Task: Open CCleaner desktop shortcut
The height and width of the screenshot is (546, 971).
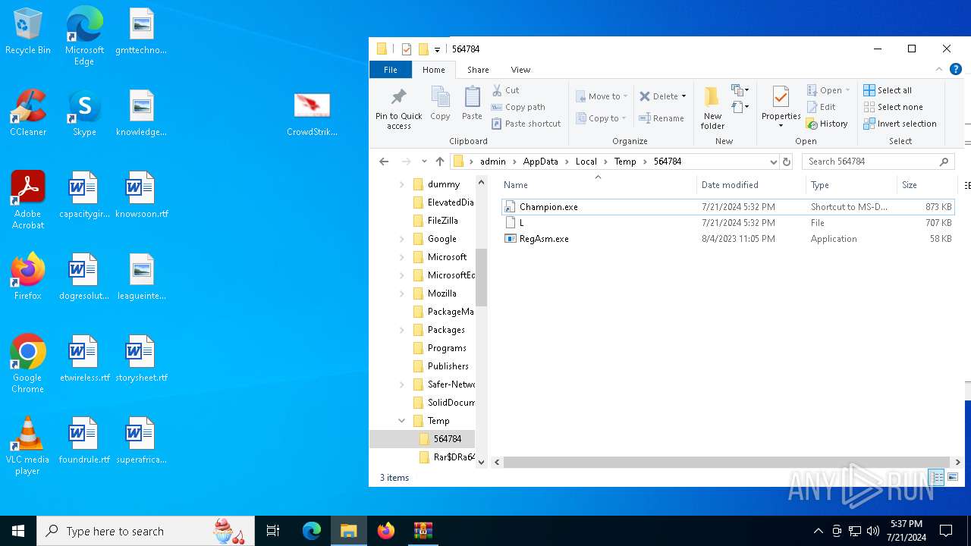Action: click(x=28, y=114)
